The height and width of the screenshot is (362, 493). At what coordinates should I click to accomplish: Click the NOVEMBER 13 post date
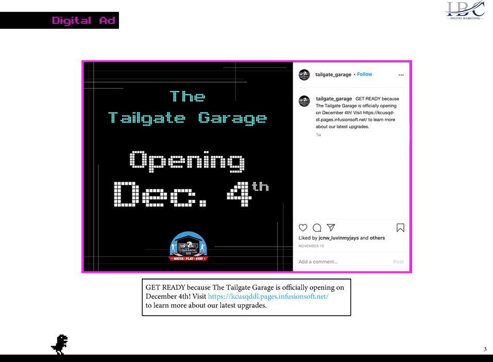pyautogui.click(x=311, y=246)
